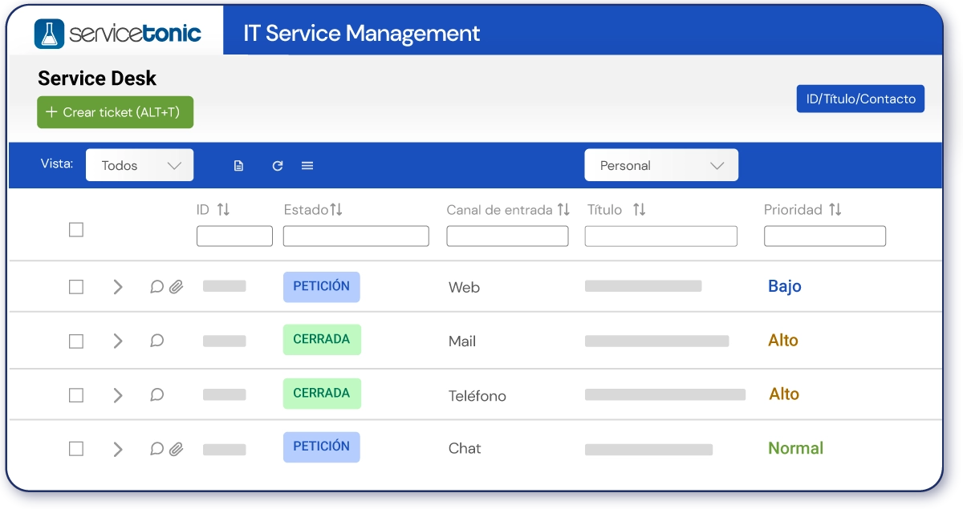Check the Mail ticket row checkbox
The image size is (963, 509).
coord(75,341)
